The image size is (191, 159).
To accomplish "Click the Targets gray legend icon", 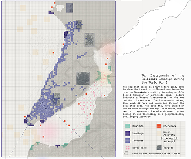I will point(159,148).
